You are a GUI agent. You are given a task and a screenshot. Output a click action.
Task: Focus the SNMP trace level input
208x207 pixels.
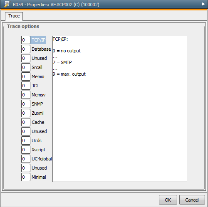(26, 104)
